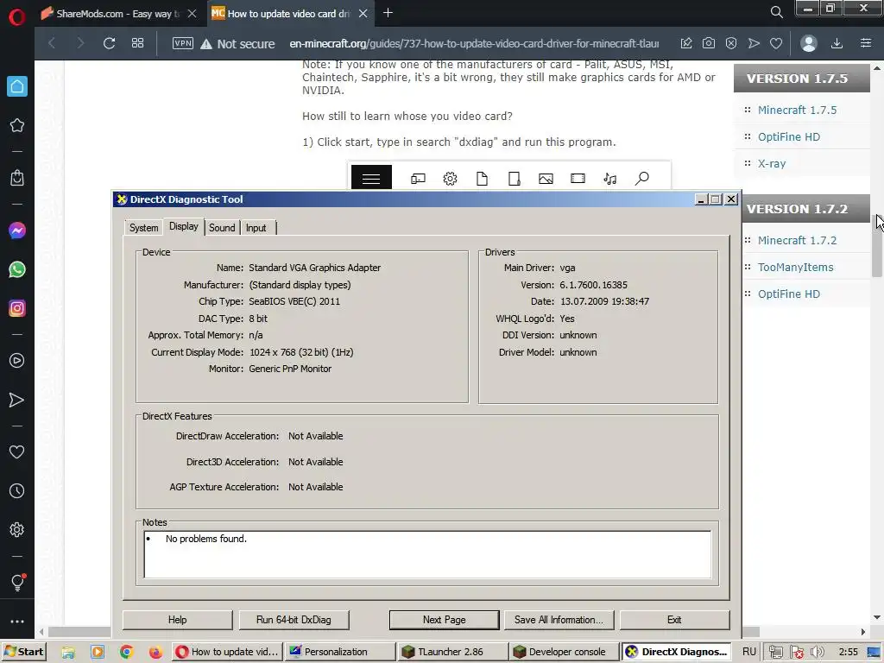
Task: Switch to Personalization taskbar item
Action: tap(340, 652)
